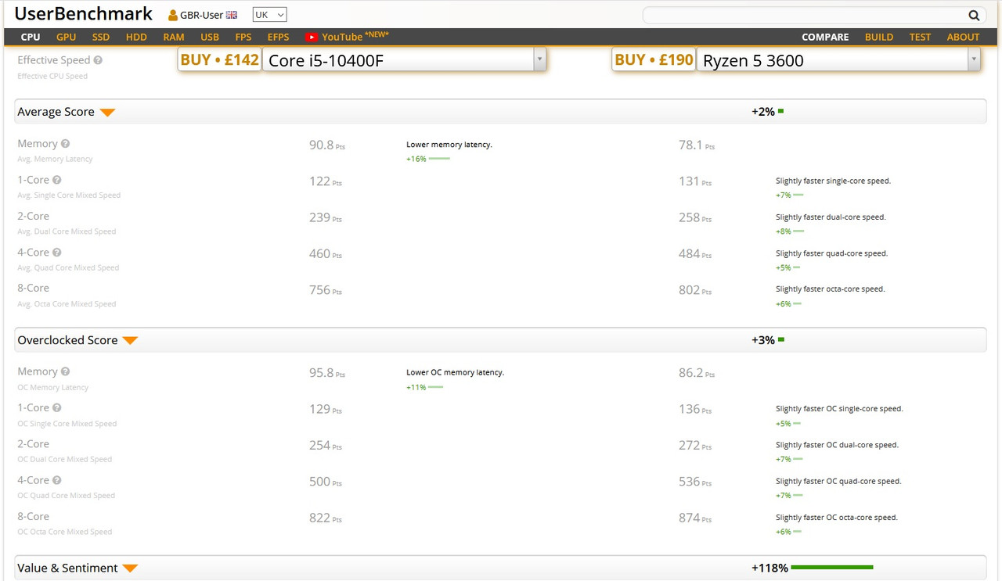The width and height of the screenshot is (1002, 581).
Task: Click 'Slightly faster quad-core speed.' text
Action: 832,253
